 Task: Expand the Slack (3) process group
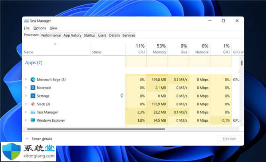(x=26, y=104)
